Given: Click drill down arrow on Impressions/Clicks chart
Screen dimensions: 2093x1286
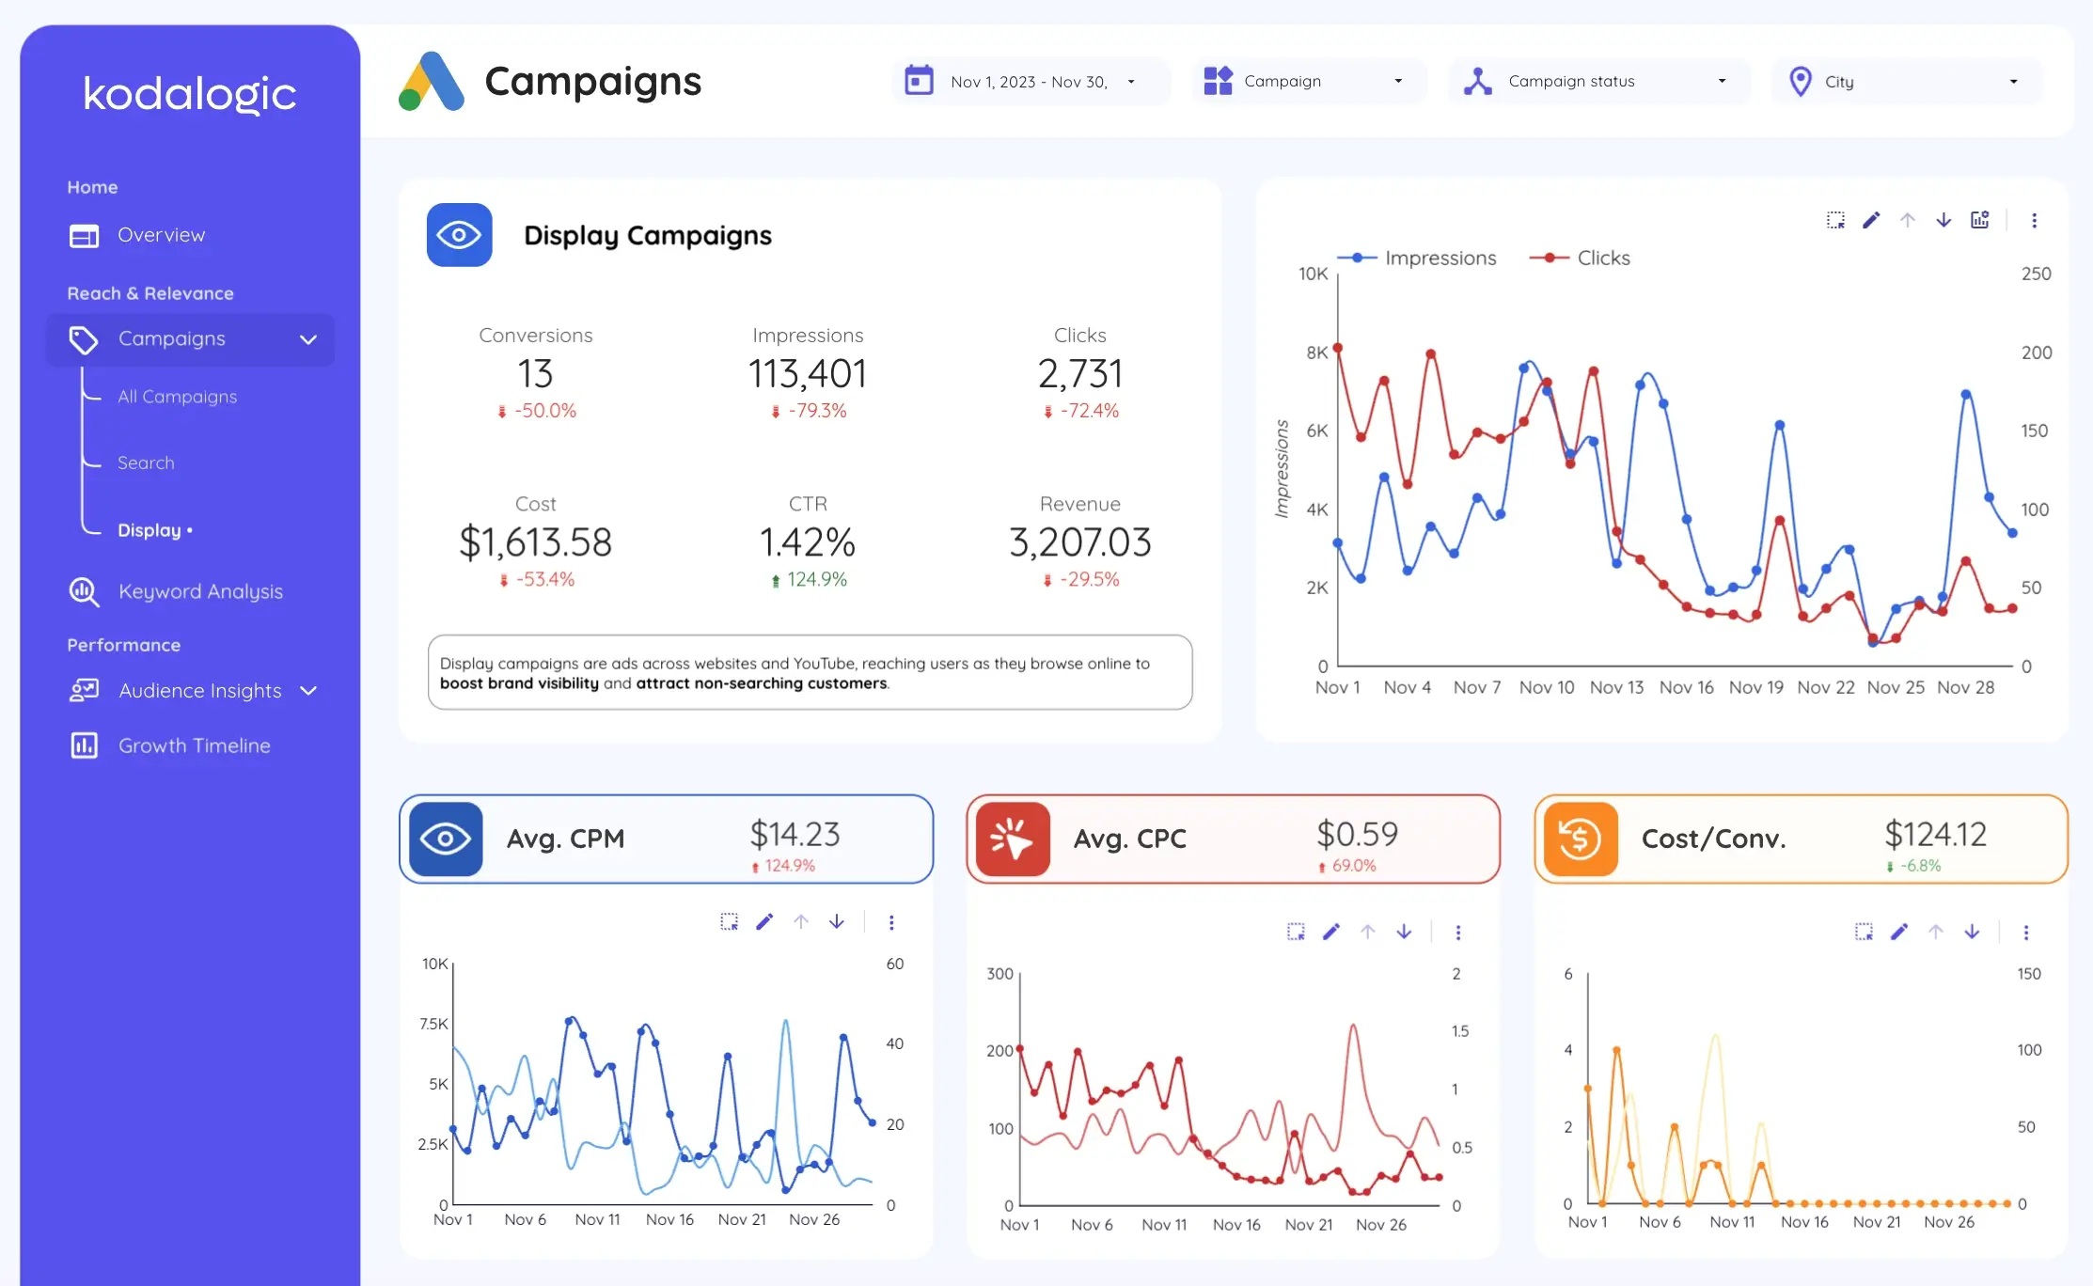Looking at the screenshot, I should click(1943, 220).
